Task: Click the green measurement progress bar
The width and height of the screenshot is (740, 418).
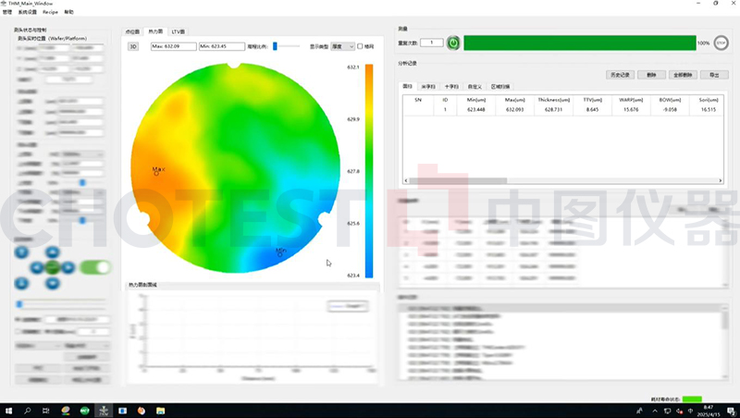Action: click(x=580, y=43)
